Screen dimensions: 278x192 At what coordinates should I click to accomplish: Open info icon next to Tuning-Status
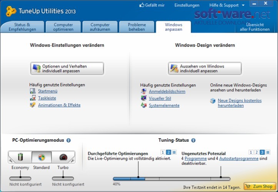[x=193, y=140]
